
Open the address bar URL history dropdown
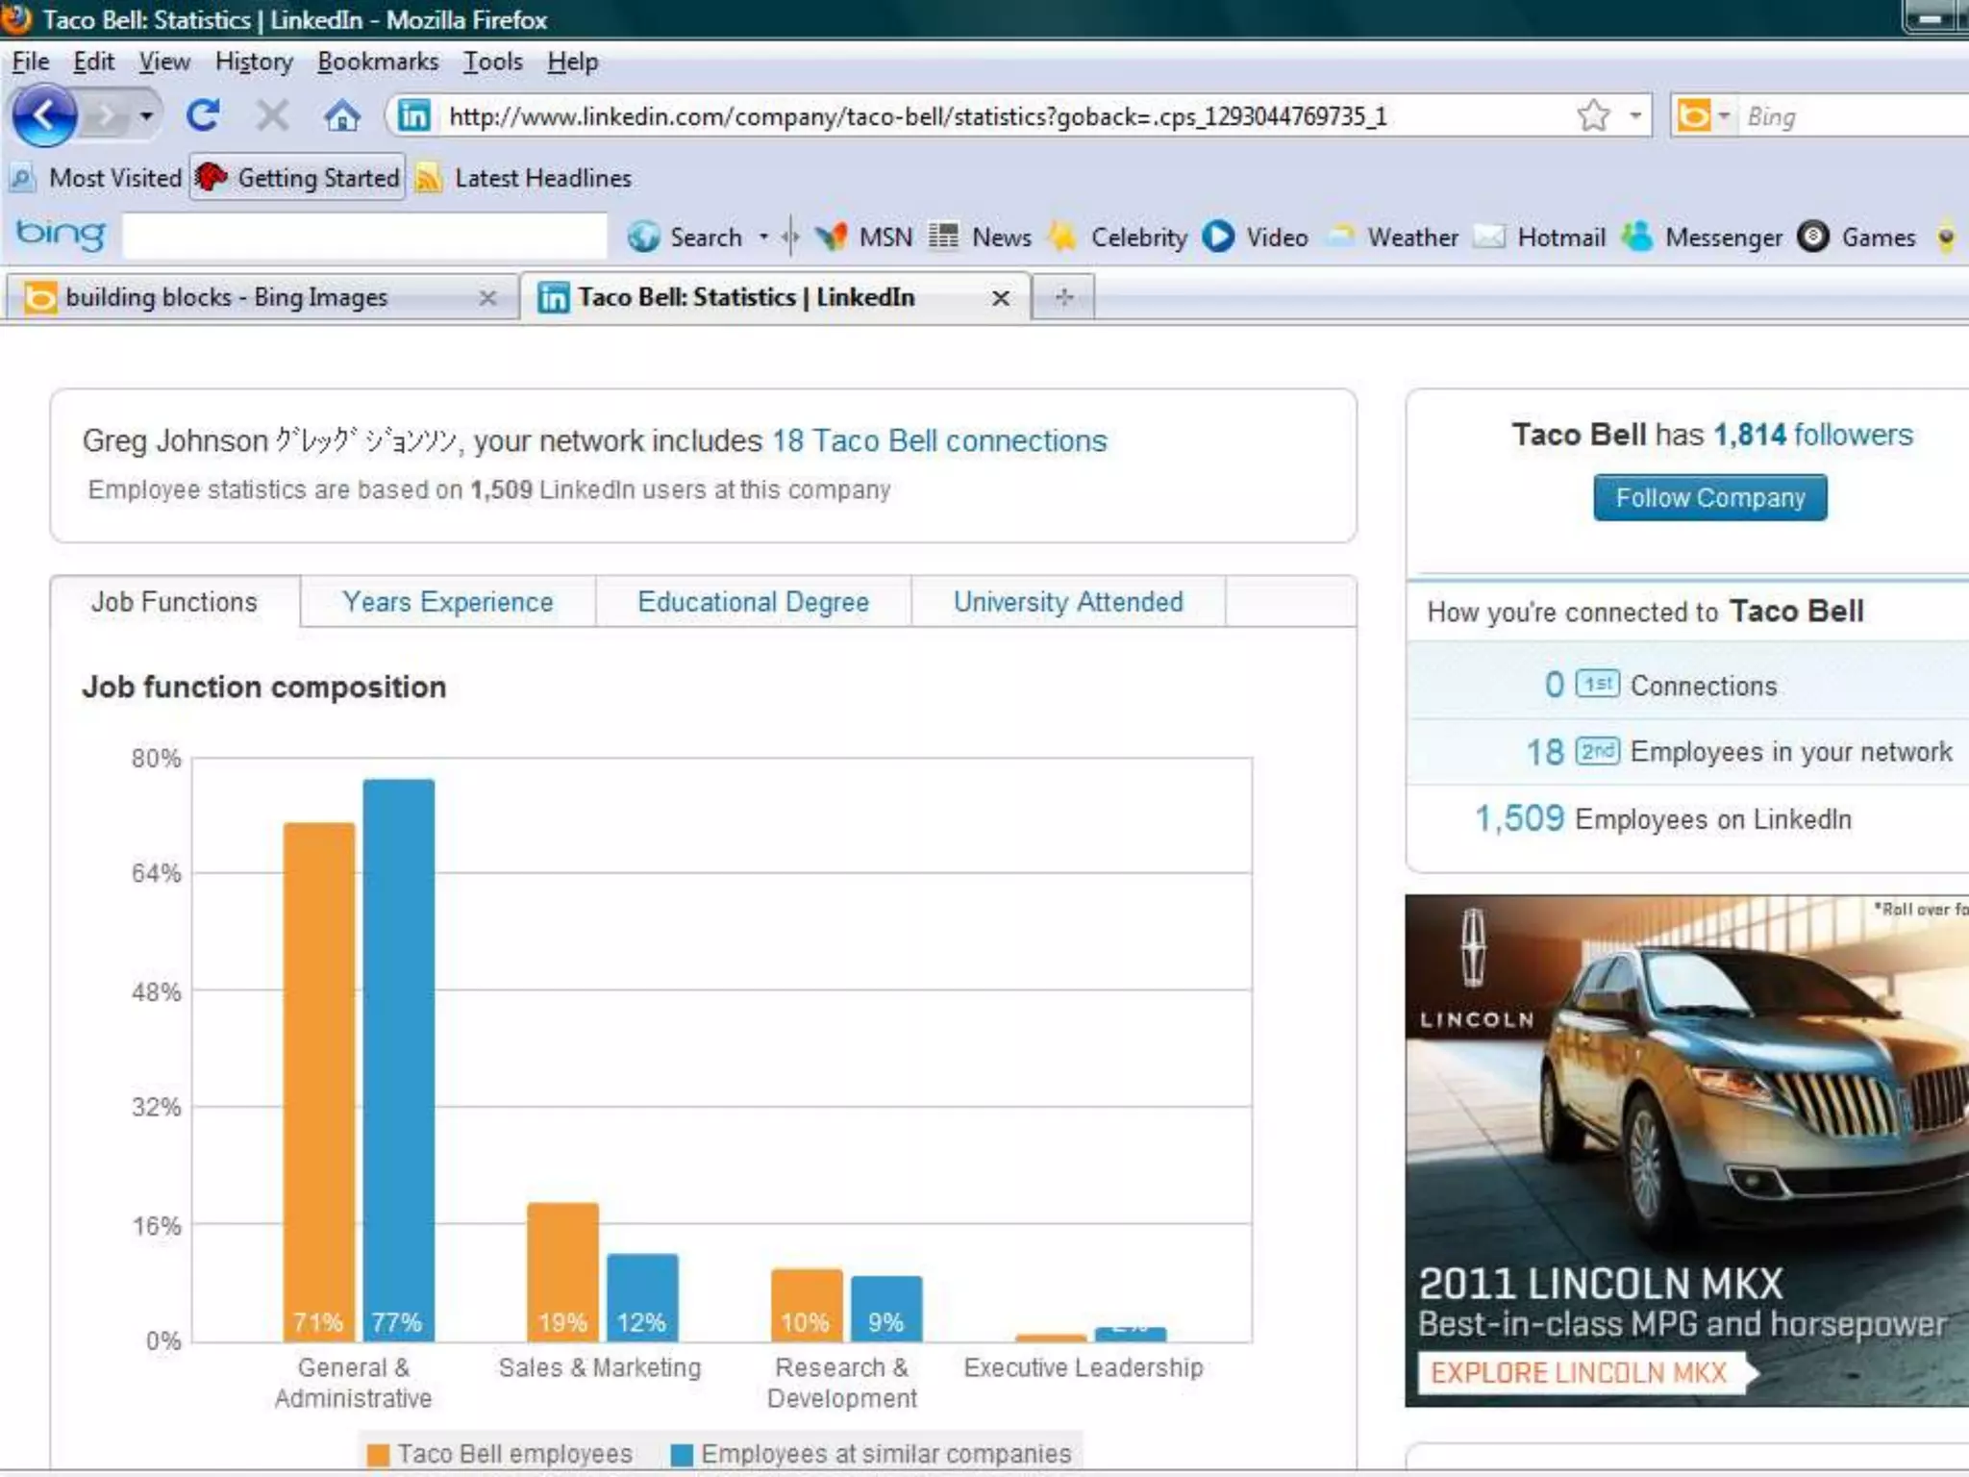pos(1634,116)
